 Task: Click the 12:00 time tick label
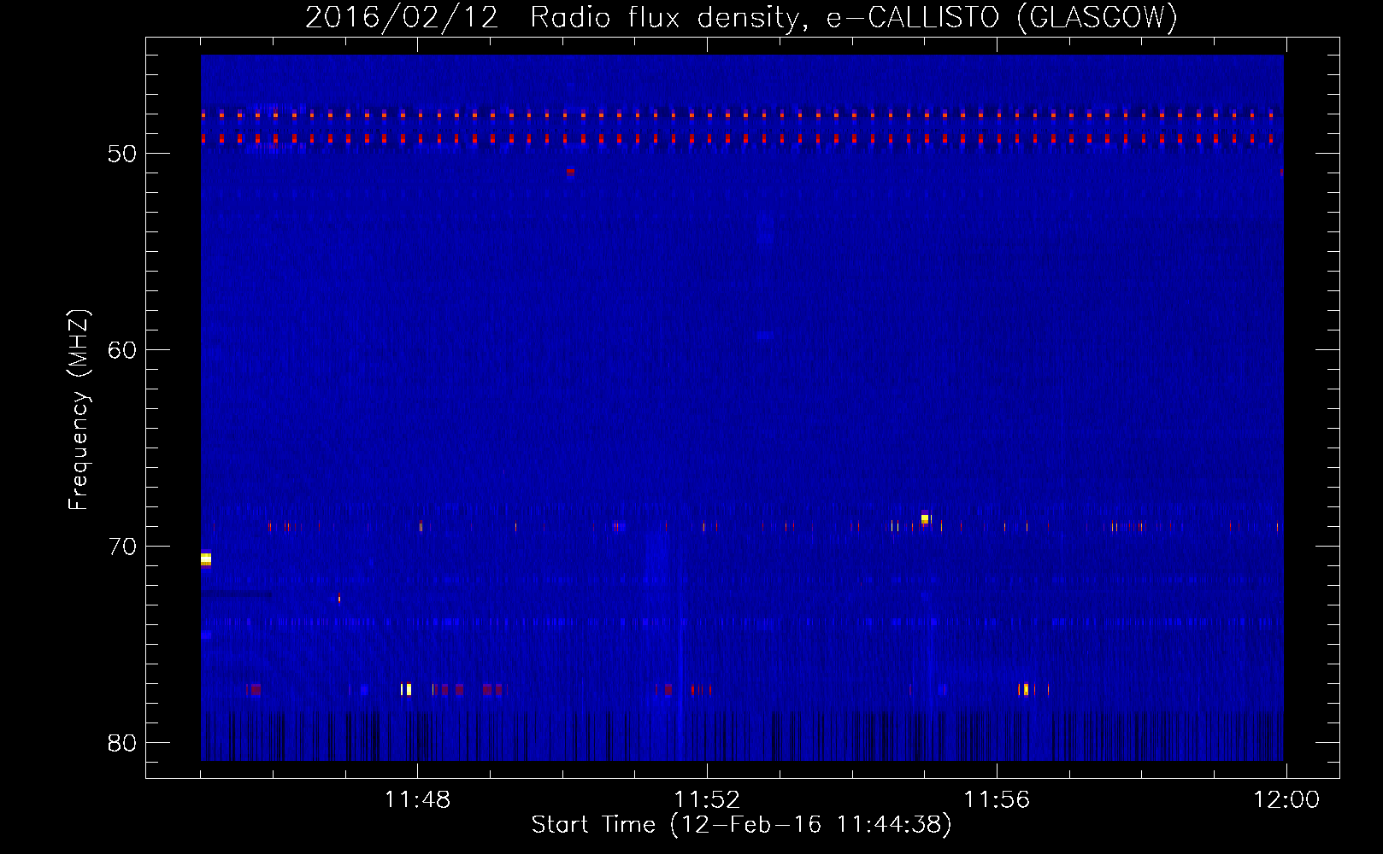pyautogui.click(x=1286, y=800)
